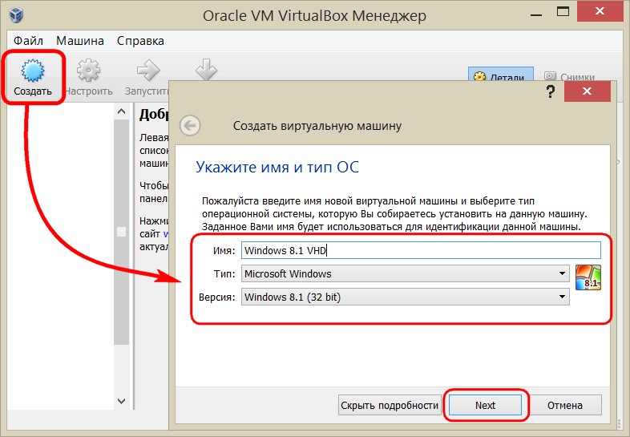Click the wizard back arrow button
The image size is (630, 437).
190,126
